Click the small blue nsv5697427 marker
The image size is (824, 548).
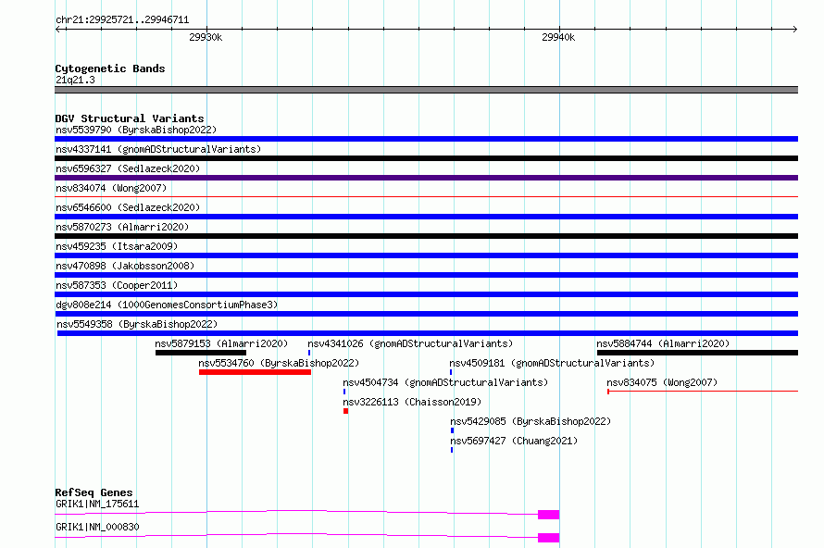452,450
